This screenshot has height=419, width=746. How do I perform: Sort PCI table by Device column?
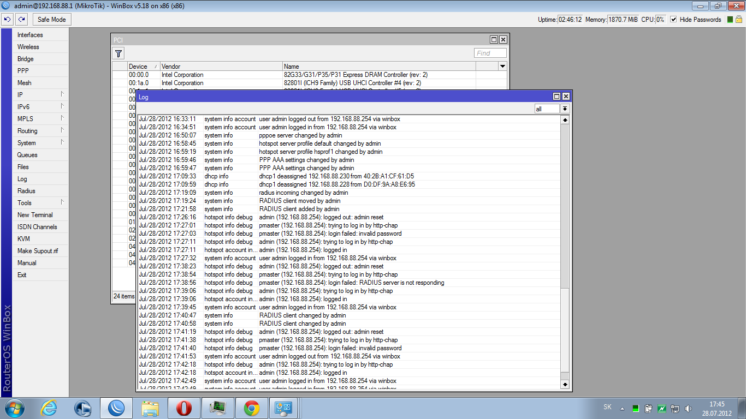(x=144, y=67)
